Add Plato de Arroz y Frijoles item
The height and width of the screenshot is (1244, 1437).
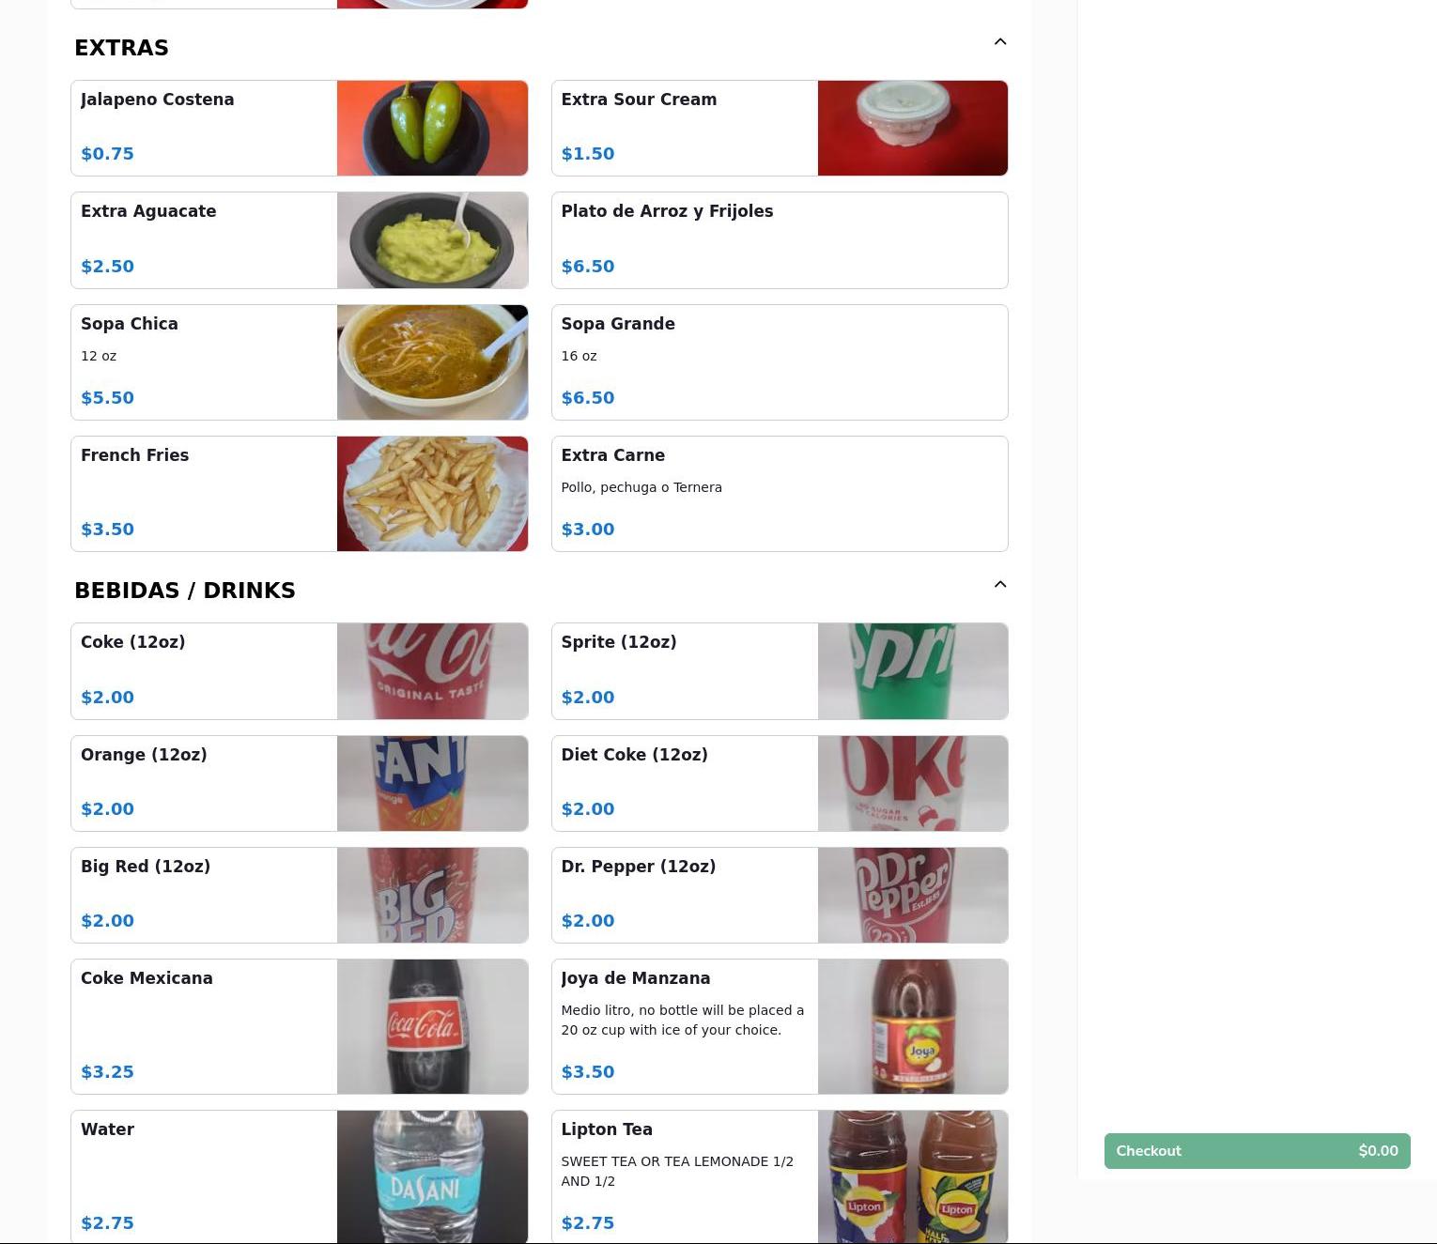click(x=780, y=240)
